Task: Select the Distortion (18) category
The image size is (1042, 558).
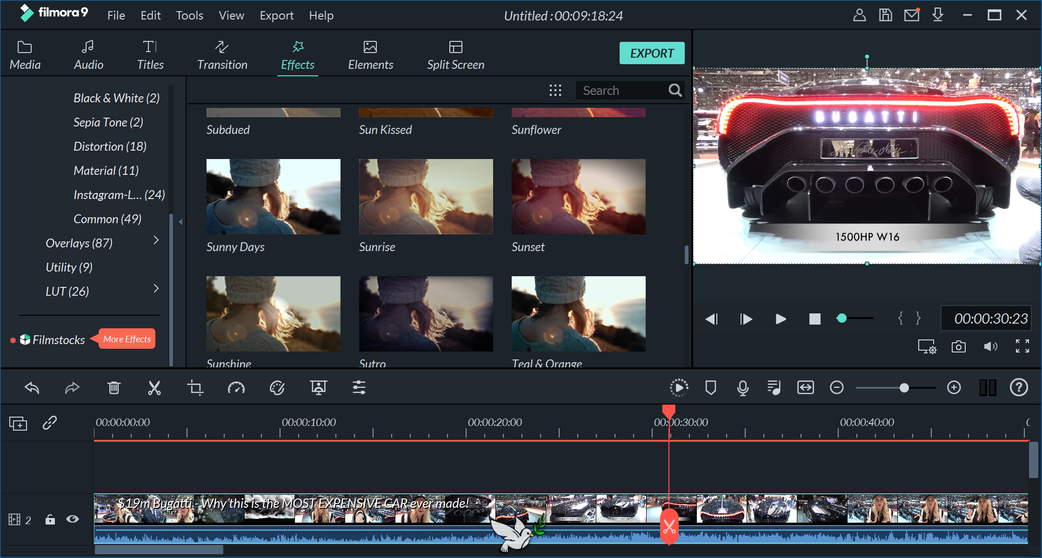Action: pyautogui.click(x=110, y=146)
